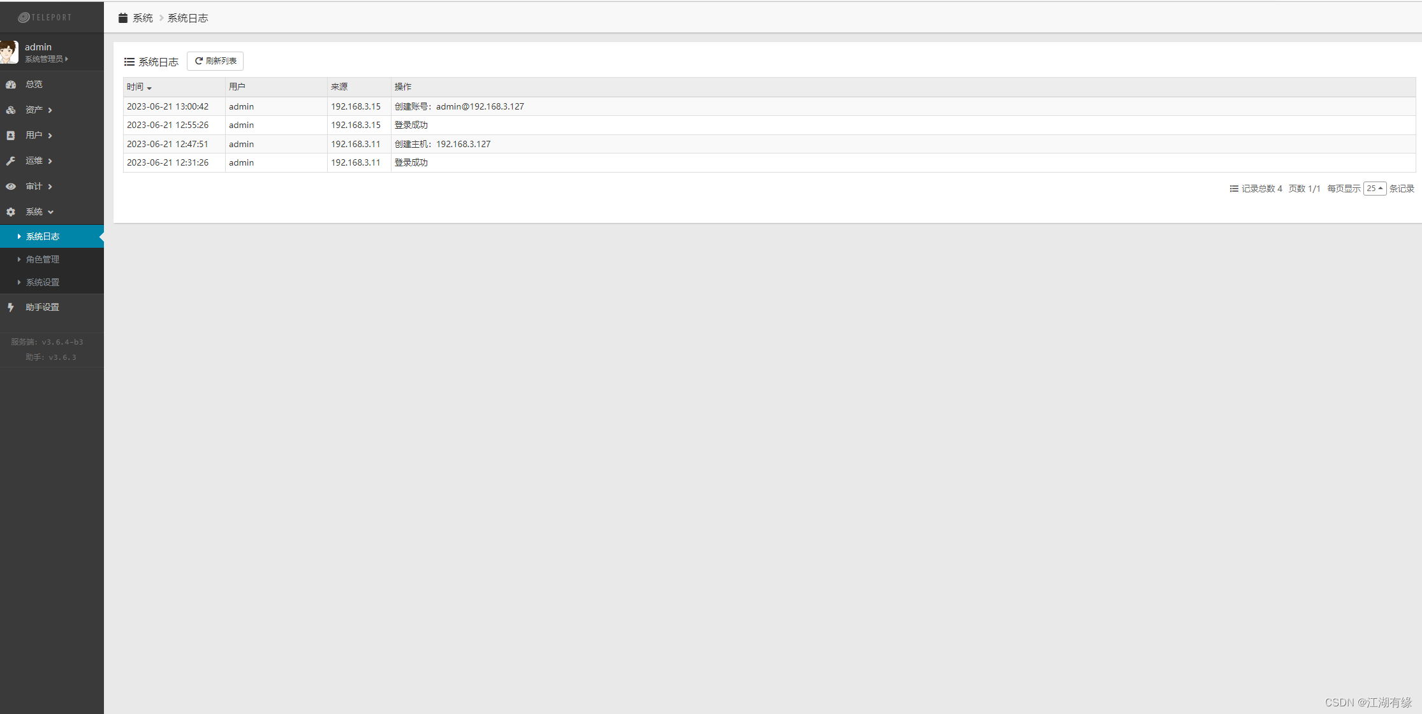Click the 资产 assets icon
The image size is (1422, 714).
11,110
